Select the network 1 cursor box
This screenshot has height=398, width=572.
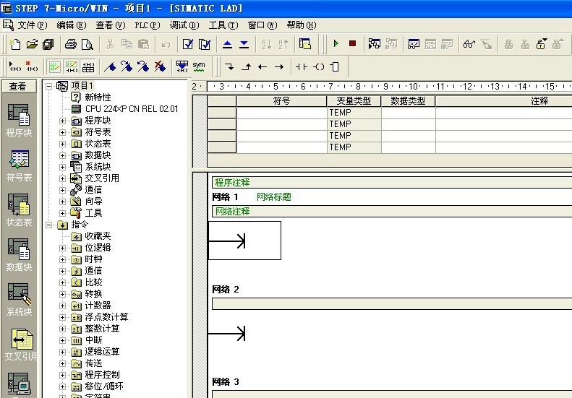[x=244, y=241]
